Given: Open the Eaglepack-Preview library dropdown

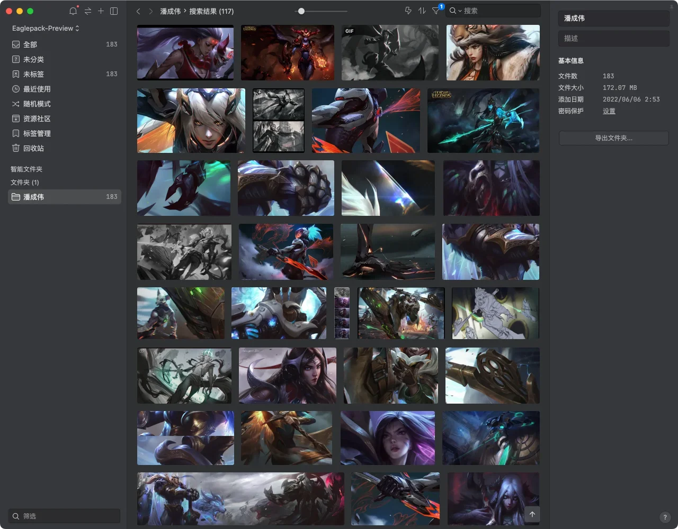Looking at the screenshot, I should (x=46, y=28).
